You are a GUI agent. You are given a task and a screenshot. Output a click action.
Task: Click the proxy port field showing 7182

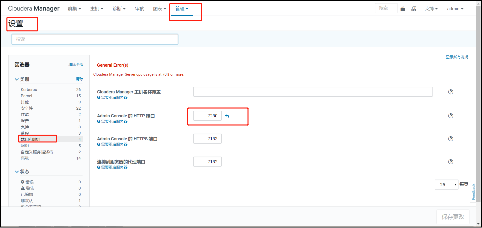pos(207,162)
